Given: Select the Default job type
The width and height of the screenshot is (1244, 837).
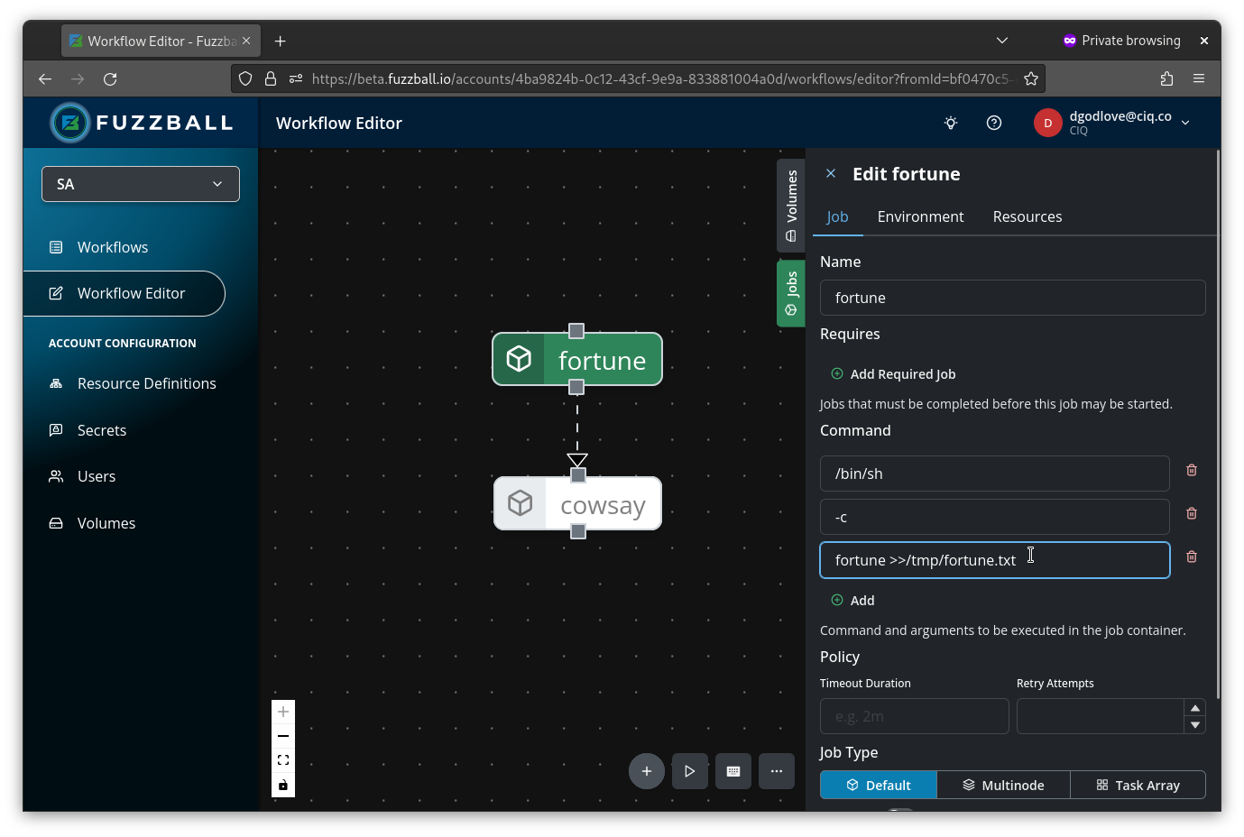Looking at the screenshot, I should pyautogui.click(x=879, y=785).
